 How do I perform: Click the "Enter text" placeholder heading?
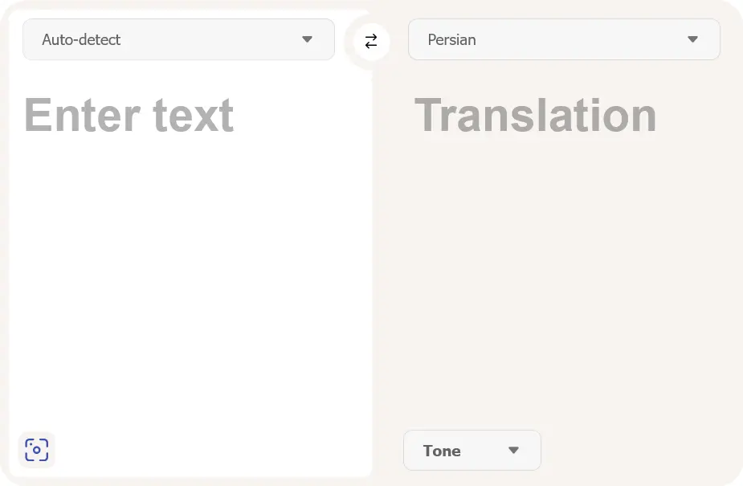point(129,115)
